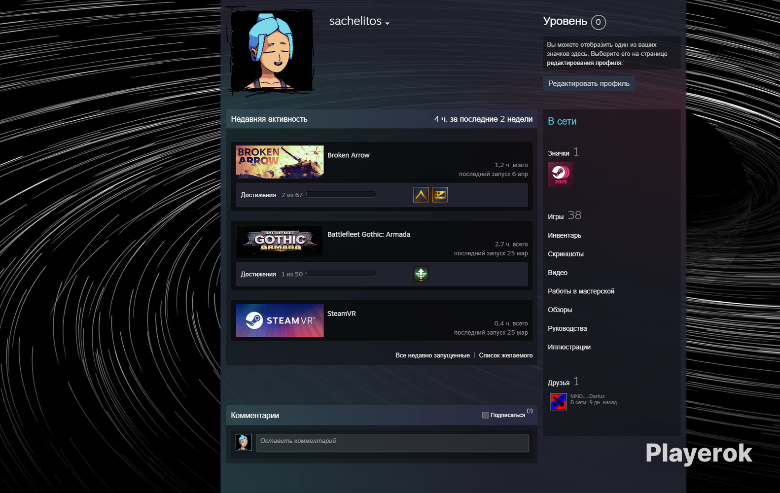Click the "последний запуск 6 апр" text

pos(494,174)
